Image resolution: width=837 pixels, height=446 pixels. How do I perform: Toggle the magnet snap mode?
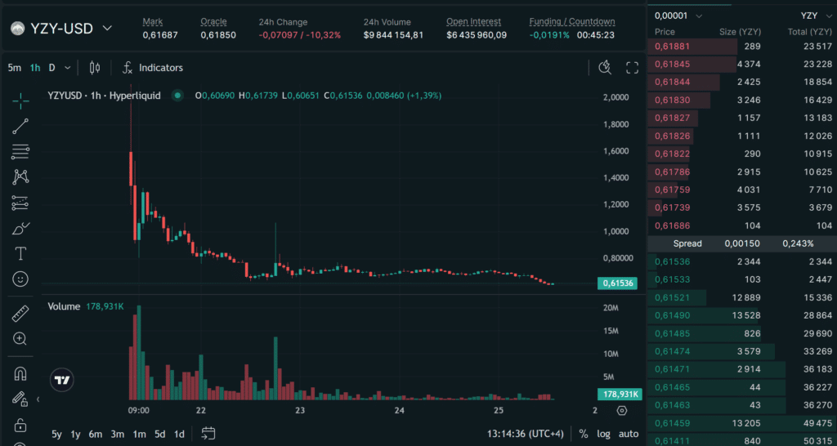[x=20, y=373]
